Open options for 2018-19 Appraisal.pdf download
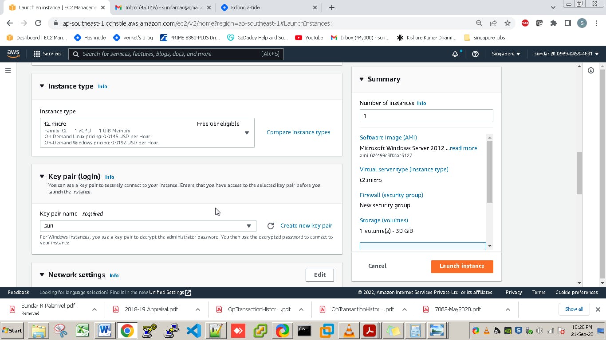The width and height of the screenshot is (606, 340). tap(198, 309)
